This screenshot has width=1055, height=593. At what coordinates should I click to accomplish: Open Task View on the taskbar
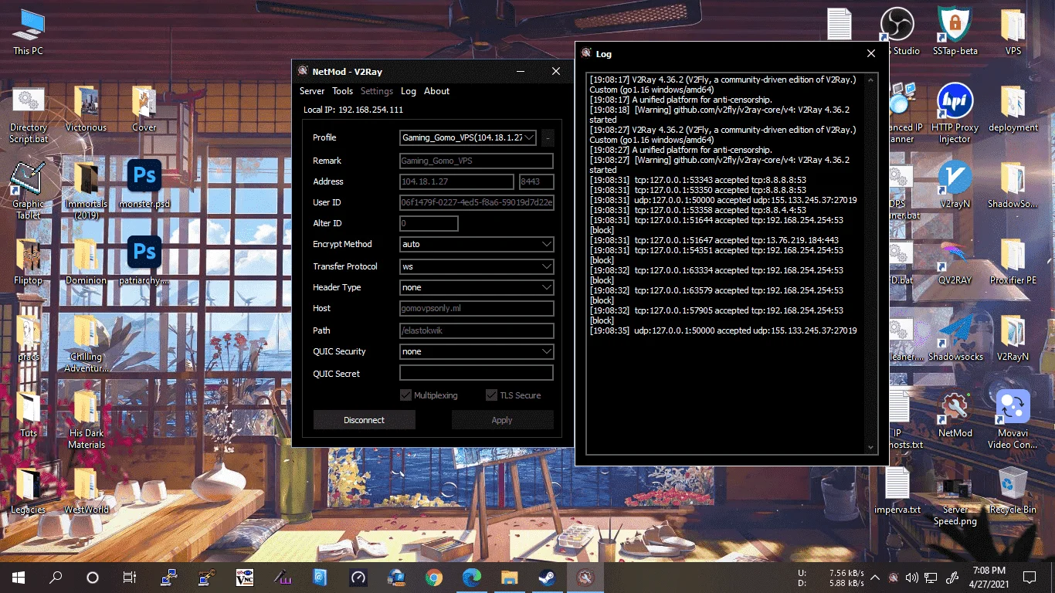coord(130,577)
